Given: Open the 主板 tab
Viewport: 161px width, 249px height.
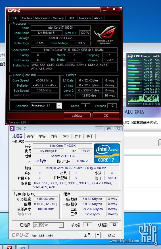Looking at the screenshot, I should (42, 136).
